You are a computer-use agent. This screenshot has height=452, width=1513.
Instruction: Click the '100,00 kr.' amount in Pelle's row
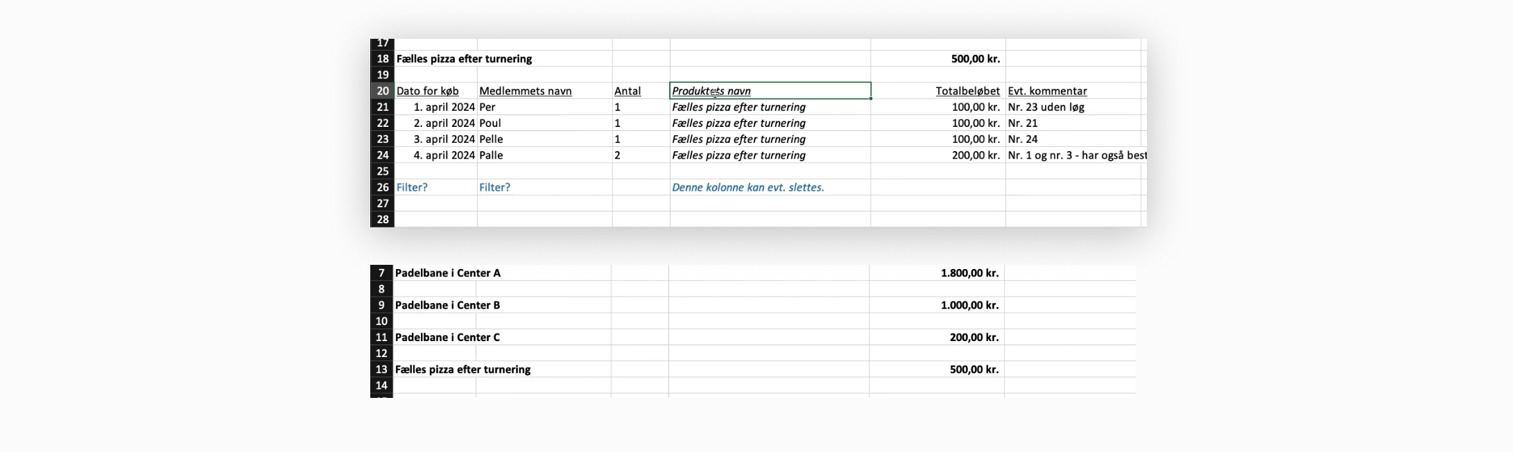[x=976, y=139]
